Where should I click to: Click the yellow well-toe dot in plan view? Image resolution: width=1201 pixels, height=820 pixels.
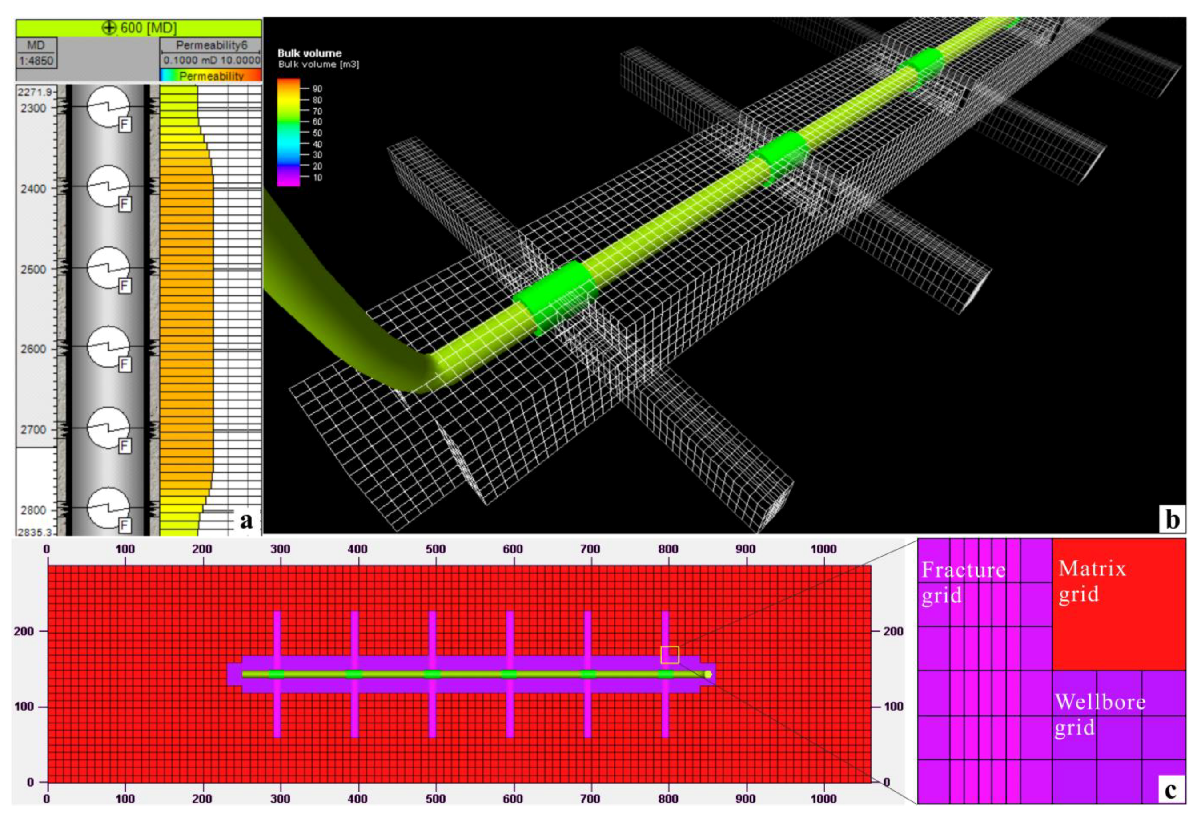click(708, 674)
